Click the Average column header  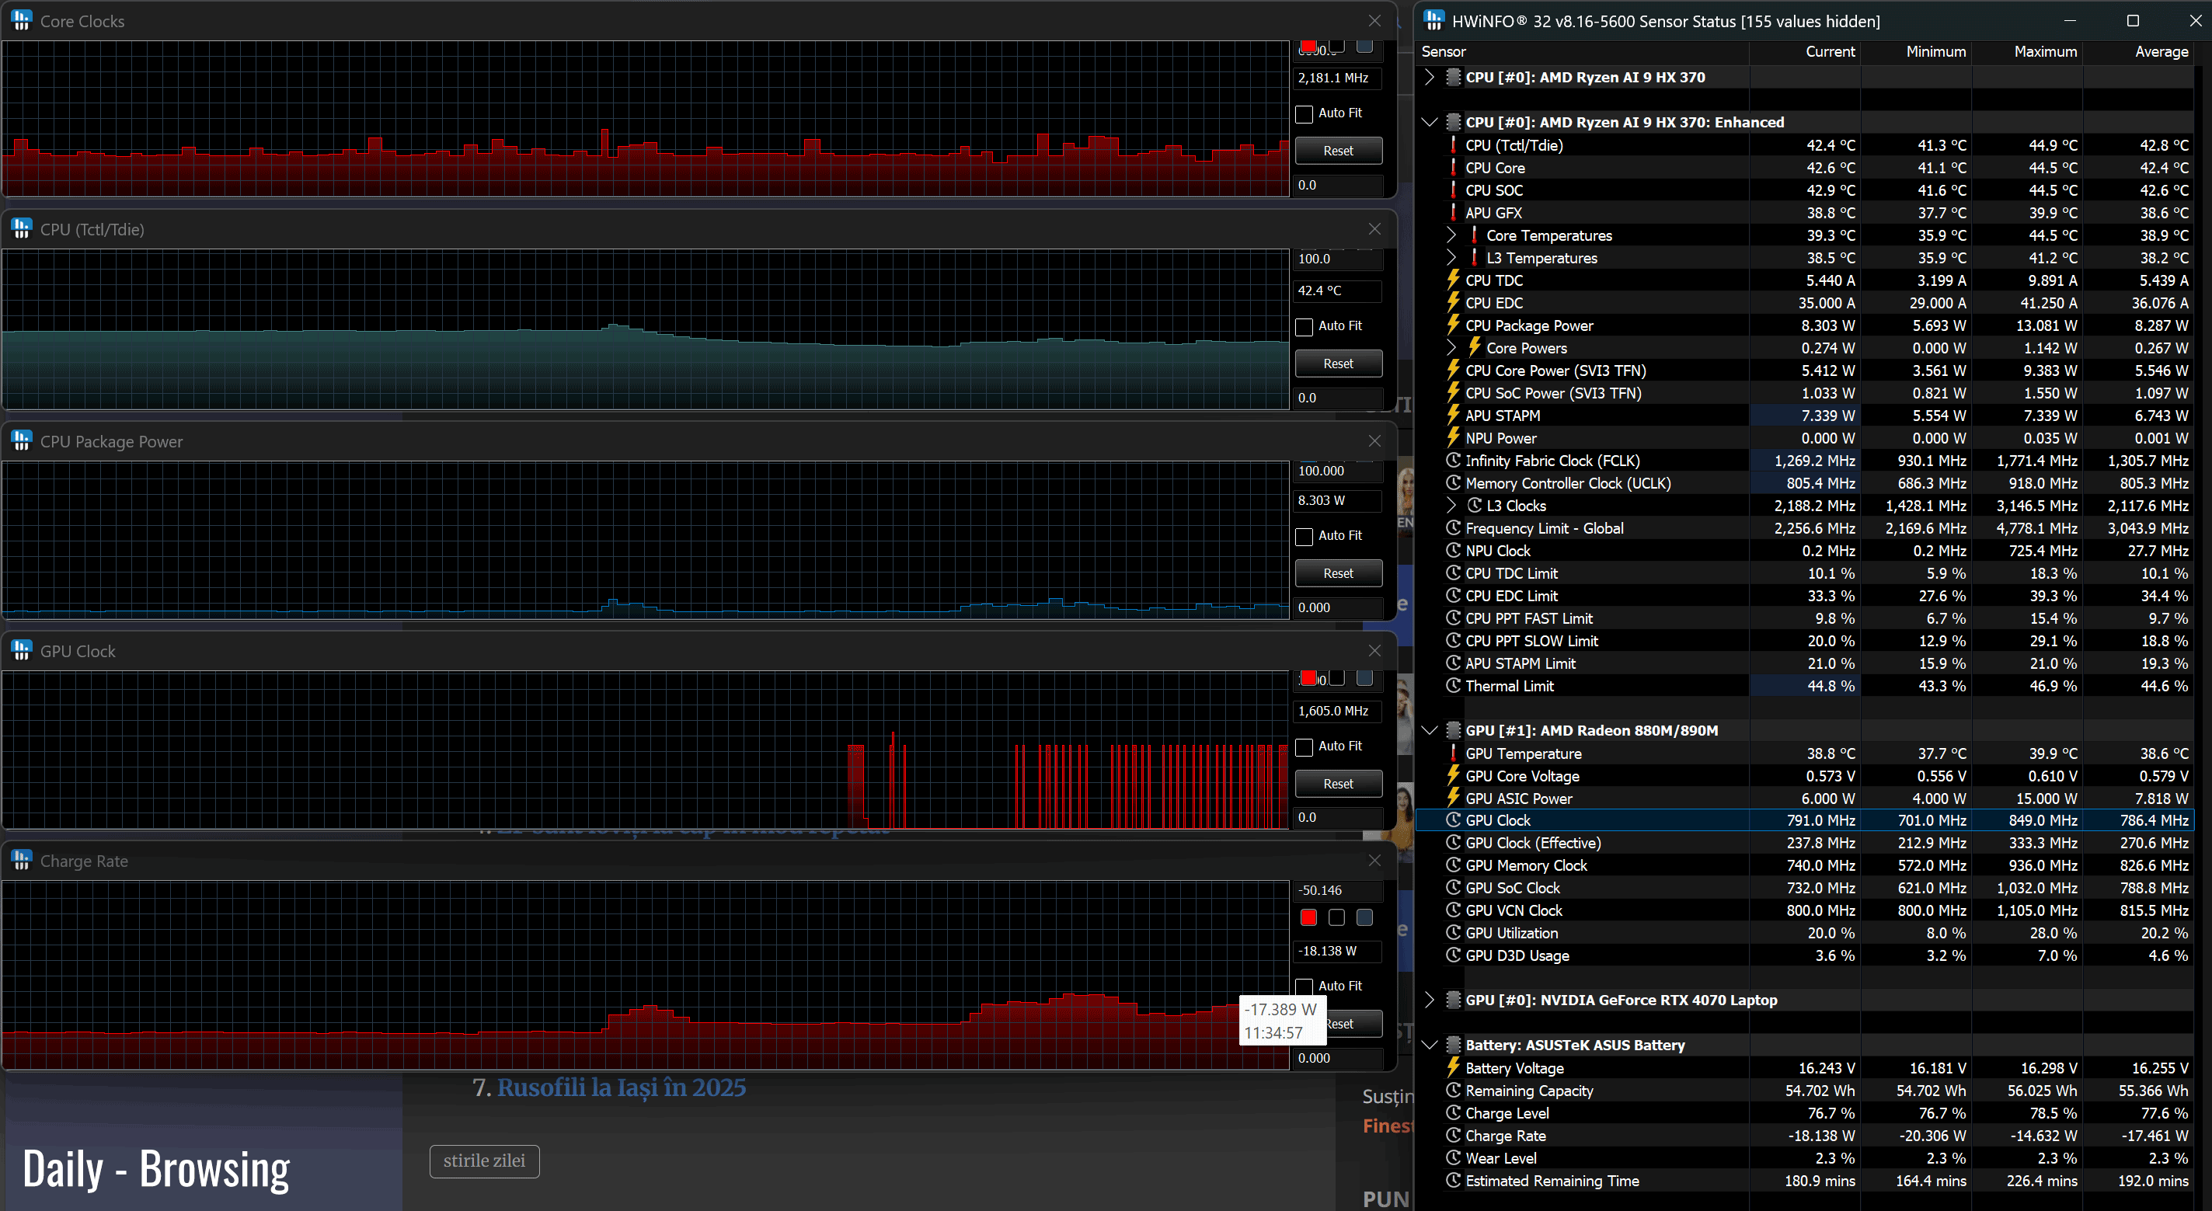click(2137, 51)
